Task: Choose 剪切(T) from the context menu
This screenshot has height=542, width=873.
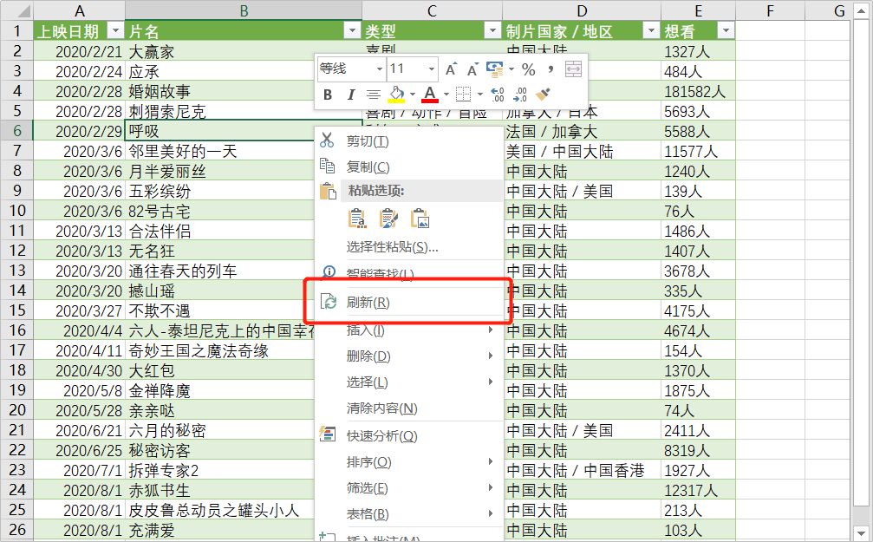Action: click(x=407, y=141)
